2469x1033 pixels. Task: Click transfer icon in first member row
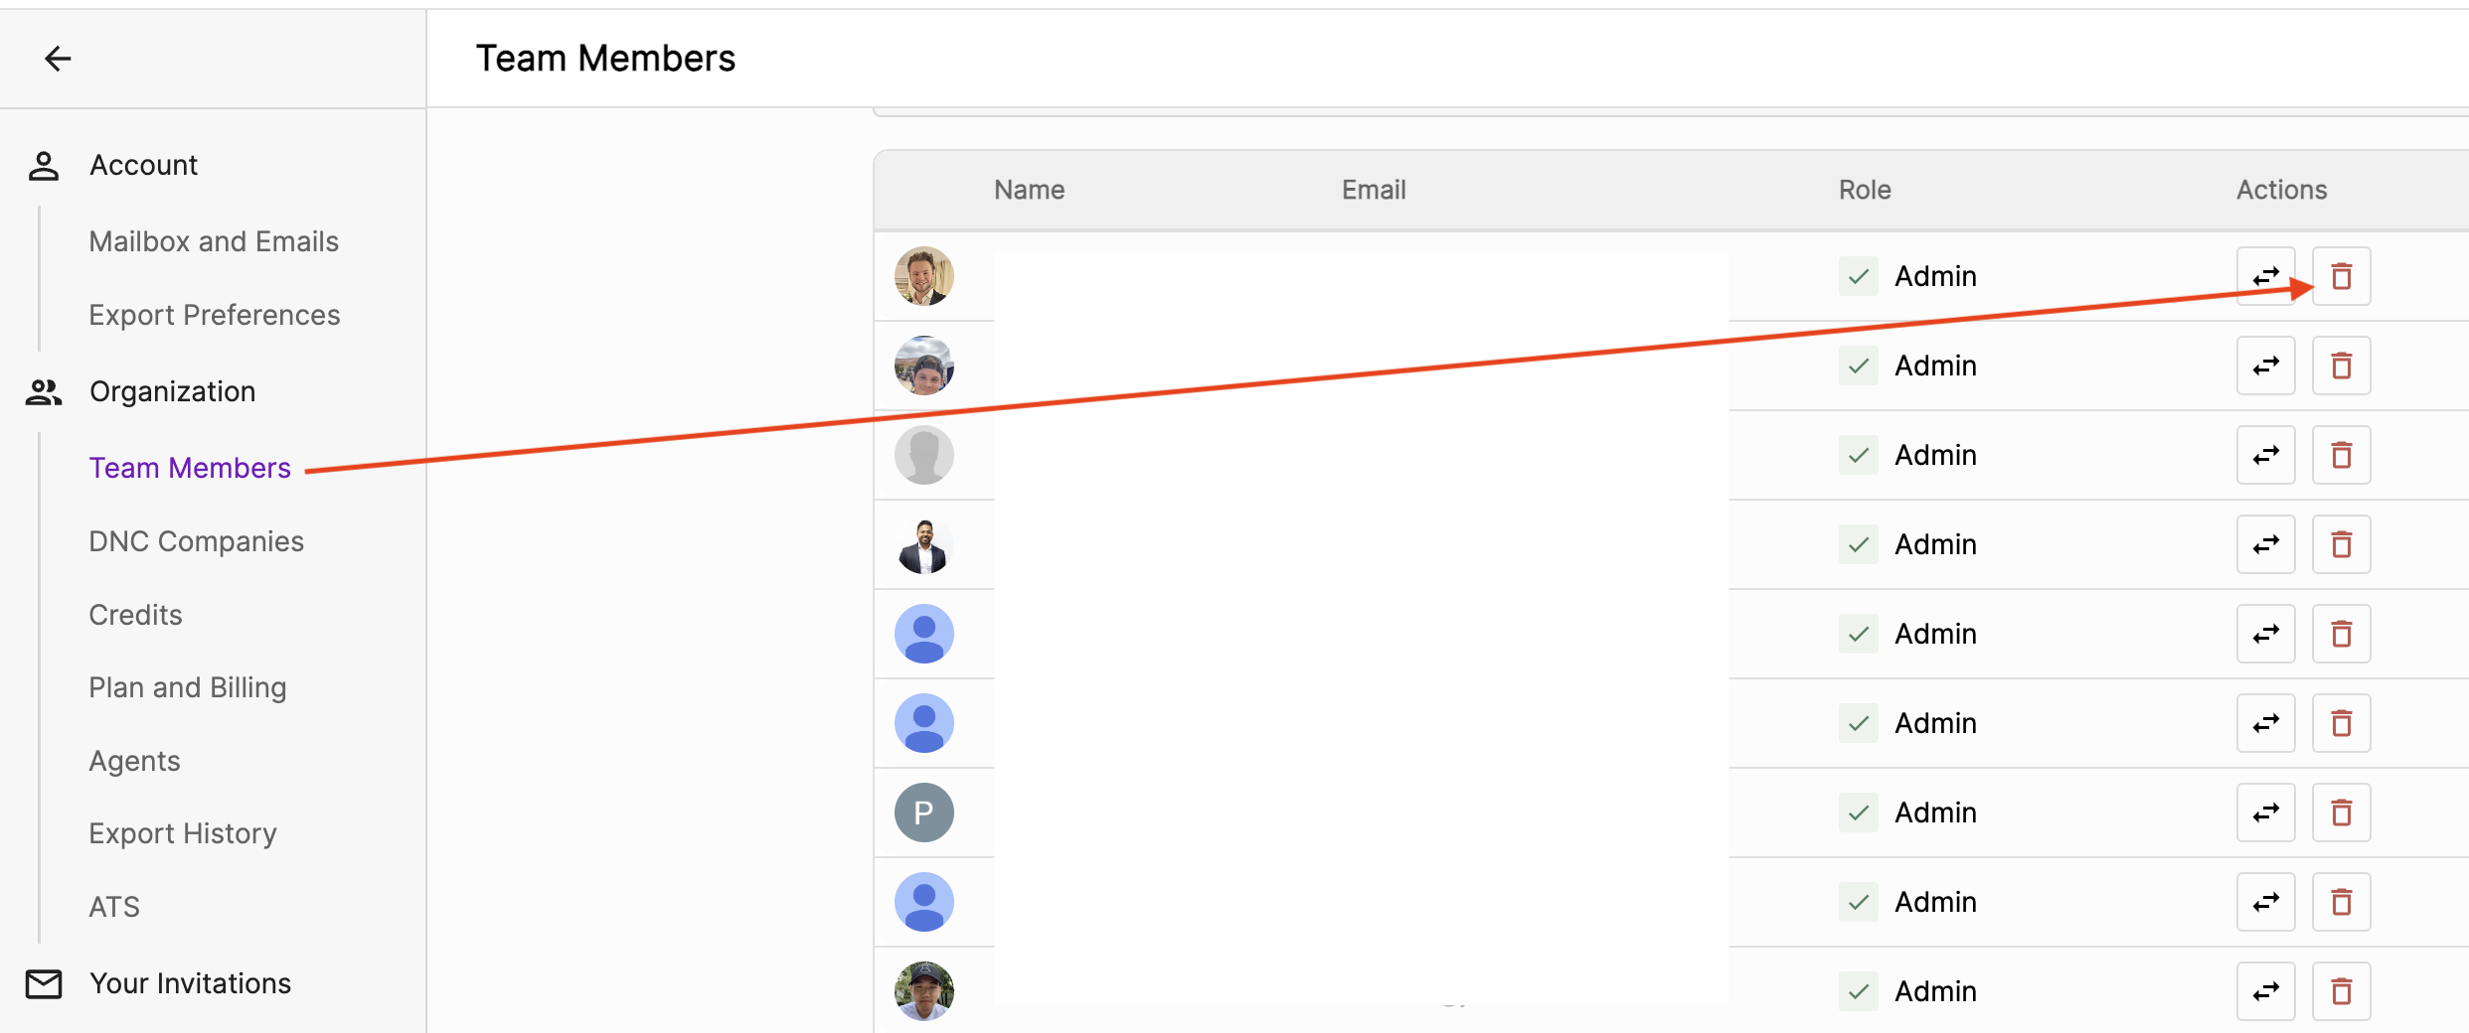pos(2265,276)
